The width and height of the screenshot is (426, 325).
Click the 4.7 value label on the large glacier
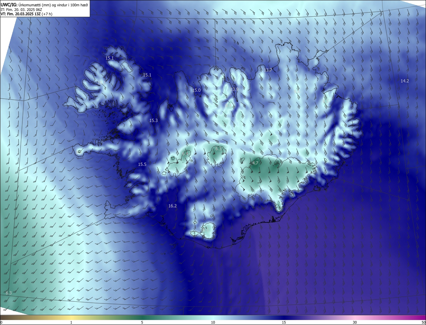tap(255, 163)
